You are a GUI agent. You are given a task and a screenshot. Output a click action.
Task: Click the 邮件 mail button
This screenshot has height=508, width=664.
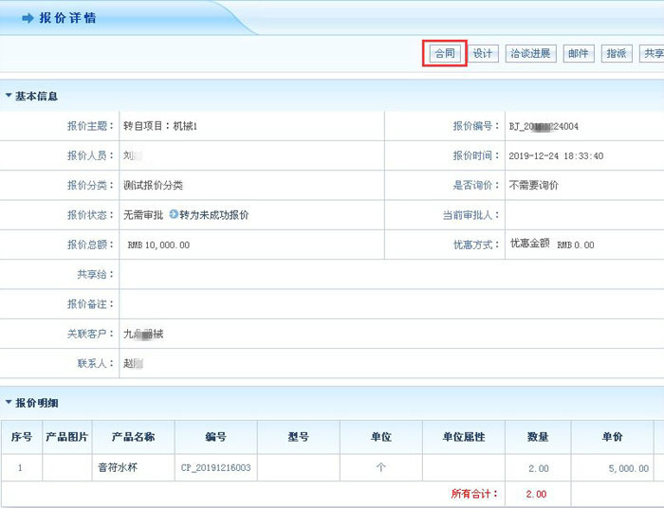(579, 54)
